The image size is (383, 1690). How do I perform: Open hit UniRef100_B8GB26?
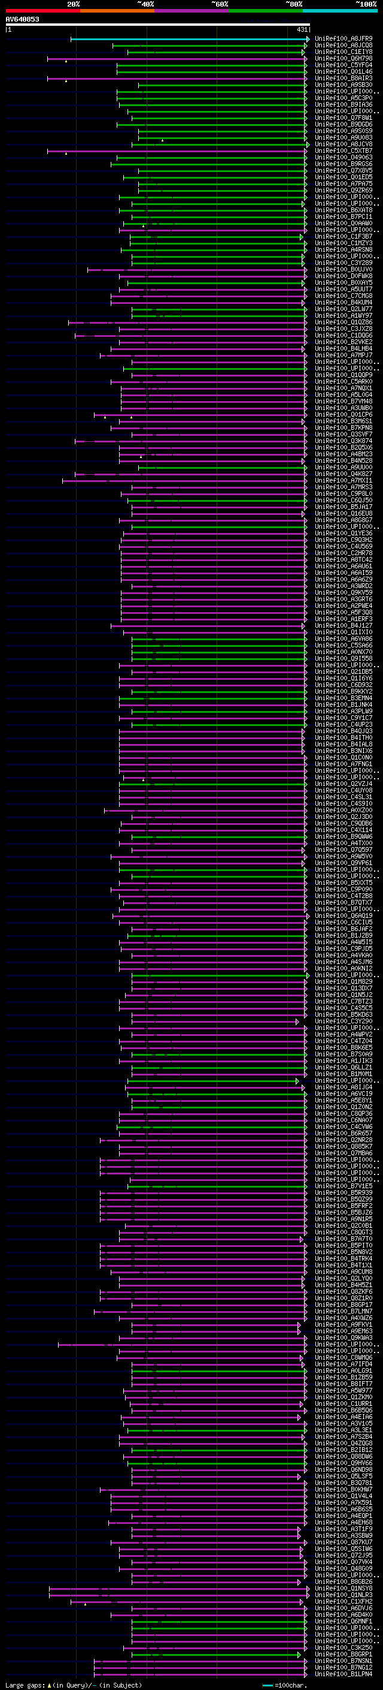(344, 1583)
